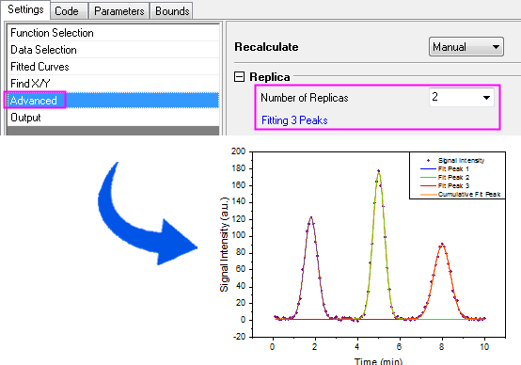Viewport: 521px width, 365px height.
Task: Open the Parameters tab
Action: (x=118, y=11)
